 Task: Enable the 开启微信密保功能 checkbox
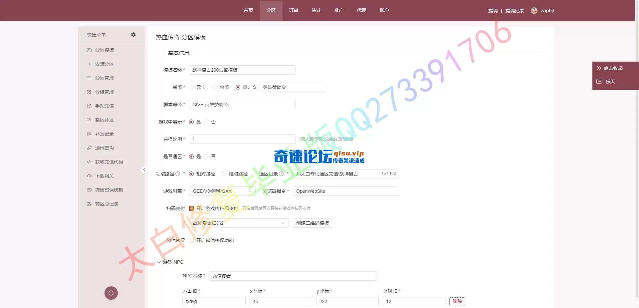point(191,240)
